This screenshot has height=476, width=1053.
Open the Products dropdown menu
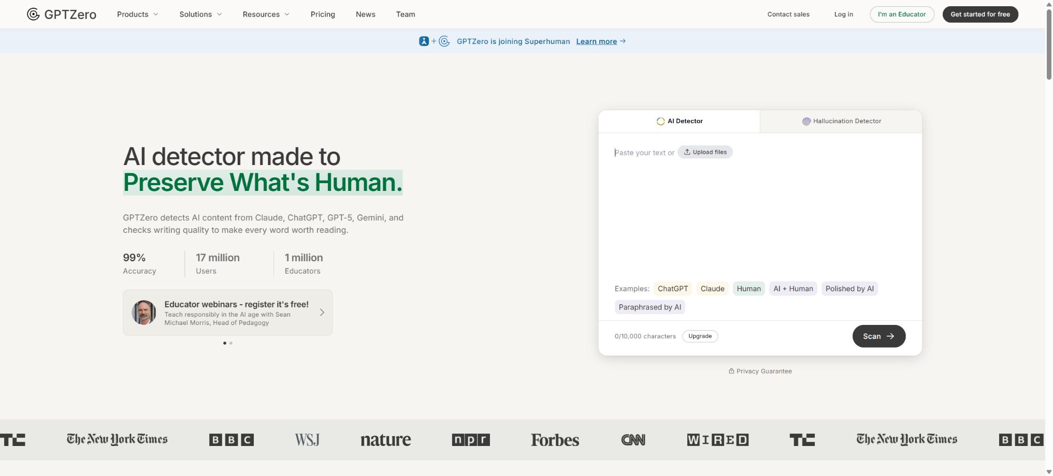pyautogui.click(x=138, y=14)
